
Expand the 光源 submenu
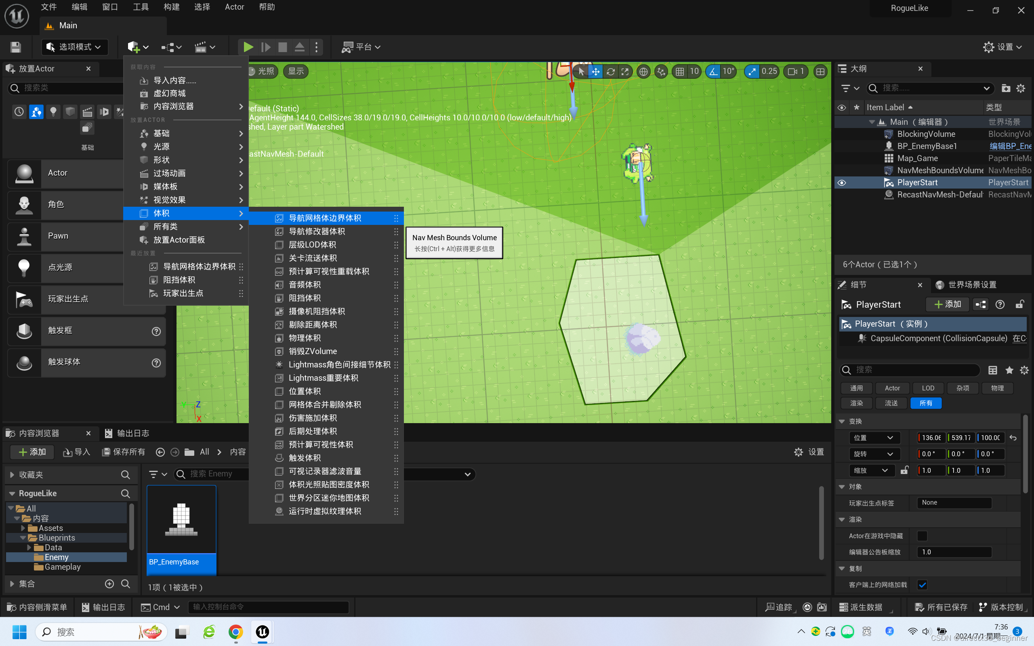tap(186, 147)
